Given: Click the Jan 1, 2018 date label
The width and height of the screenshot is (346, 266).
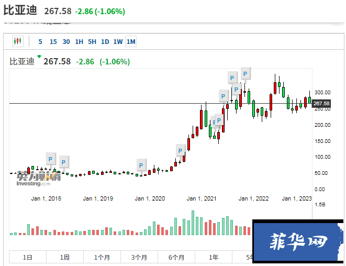Looking at the screenshot, I should [46, 198].
